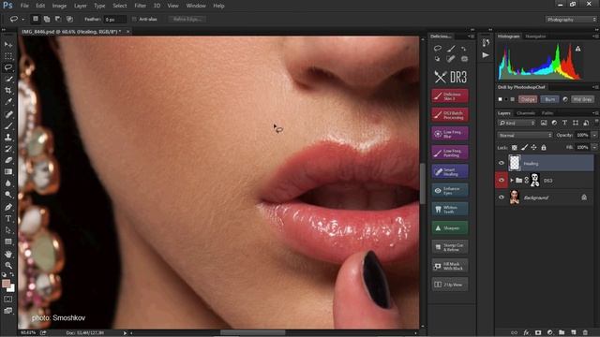This screenshot has height=337, width=600.
Task: Toggle Quick Mask mode
Action: pyautogui.click(x=8, y=300)
